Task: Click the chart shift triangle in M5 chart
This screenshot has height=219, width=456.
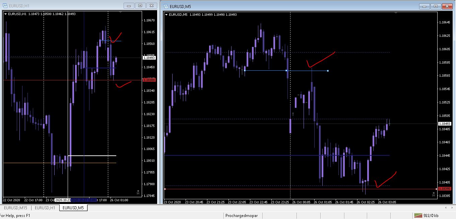Action: pos(397,13)
